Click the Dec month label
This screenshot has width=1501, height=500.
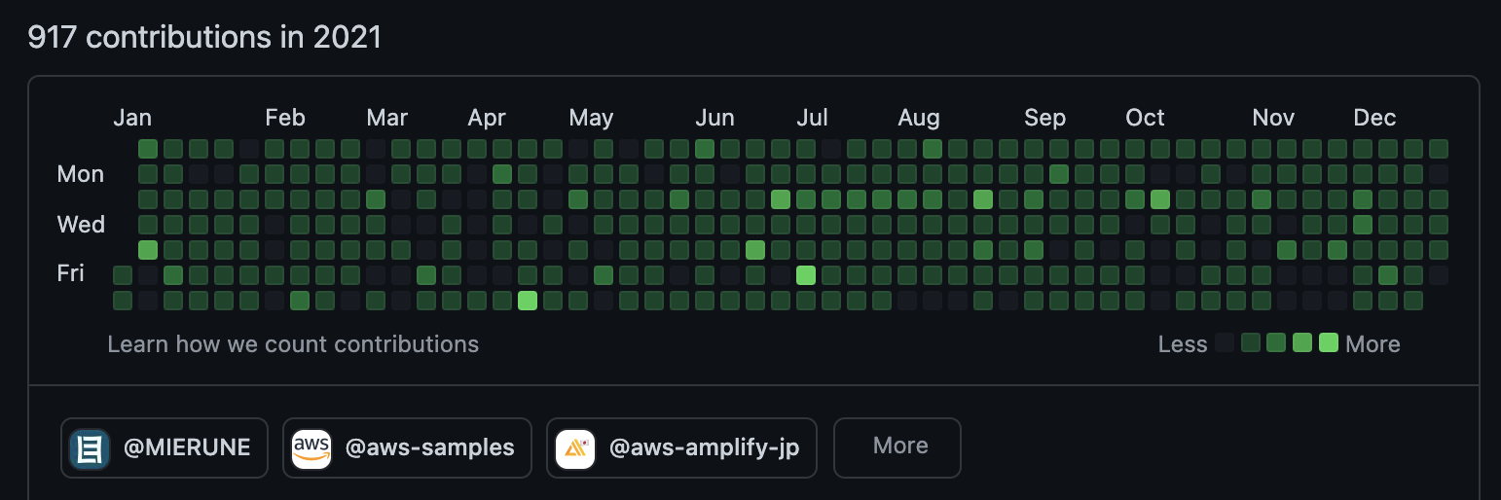[x=1374, y=118]
